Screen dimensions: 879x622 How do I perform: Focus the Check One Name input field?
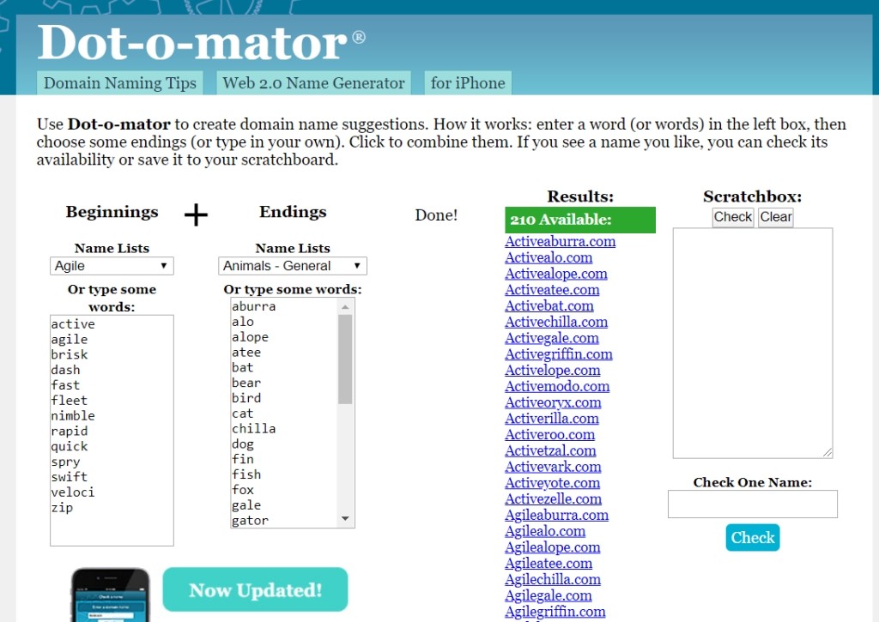point(752,504)
